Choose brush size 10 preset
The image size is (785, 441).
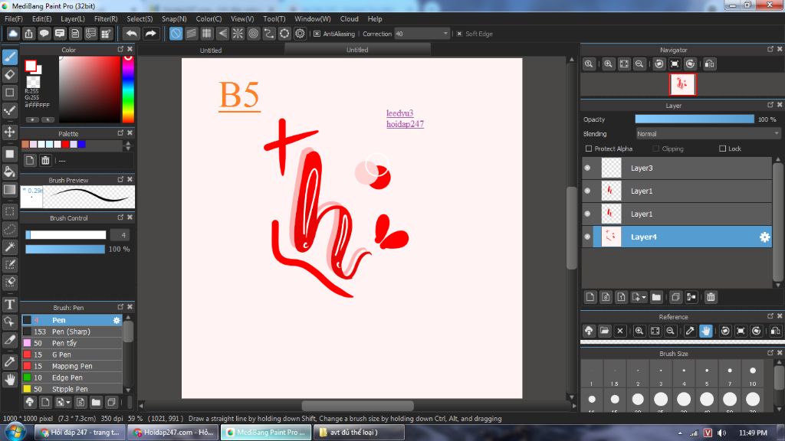tap(753, 375)
